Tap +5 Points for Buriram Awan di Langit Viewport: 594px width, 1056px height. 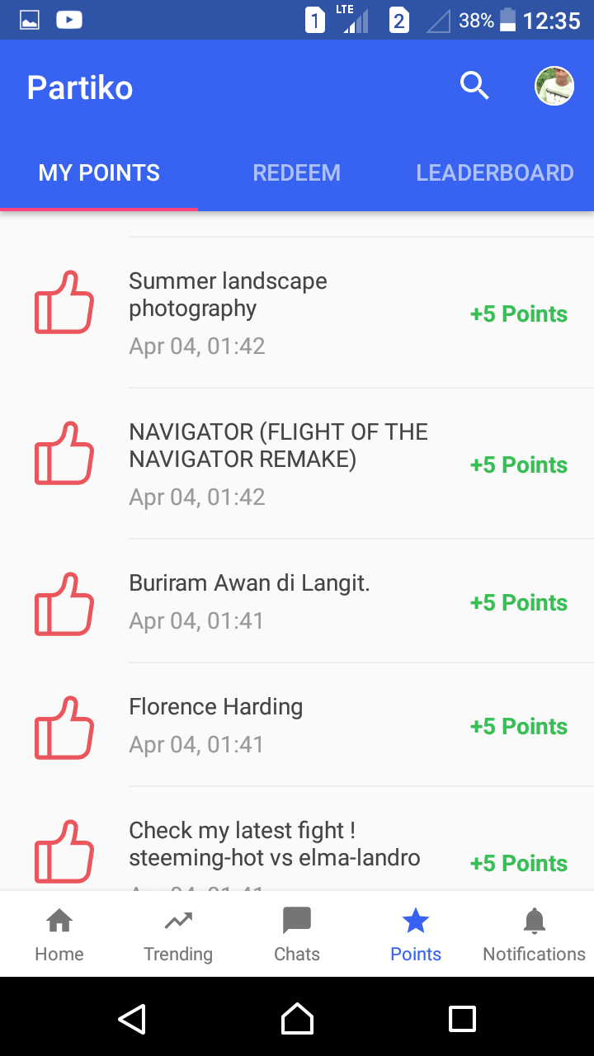click(518, 603)
